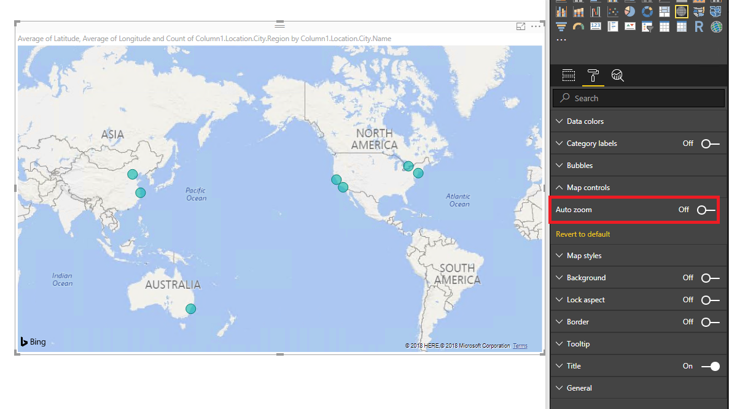Choose the KPI visual icon
This screenshot has width=729, height=409.
tap(630, 27)
